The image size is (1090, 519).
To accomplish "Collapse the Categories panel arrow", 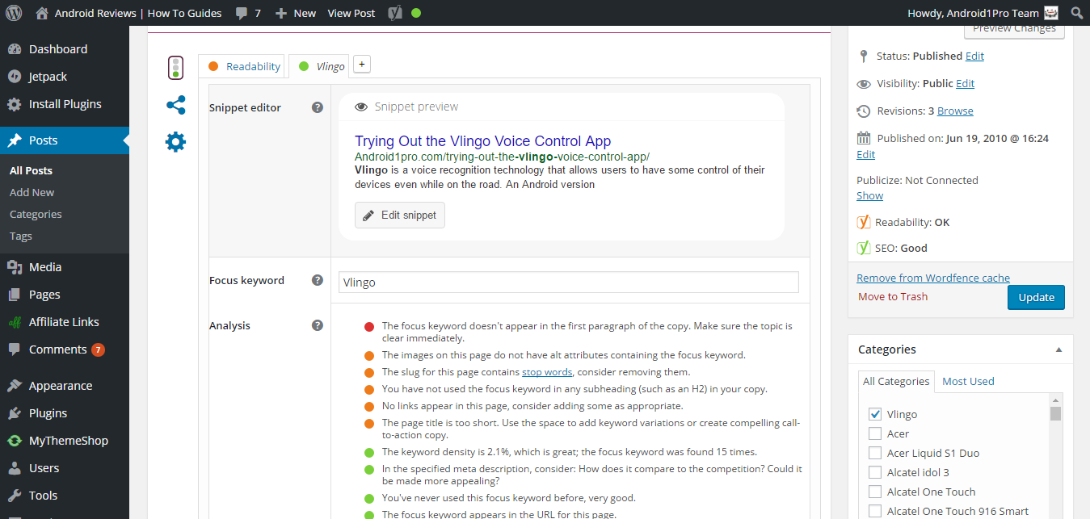I will [1058, 349].
